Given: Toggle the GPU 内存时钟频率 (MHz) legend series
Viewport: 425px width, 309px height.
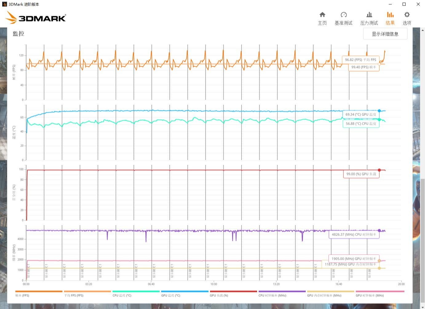Looking at the screenshot, I should pos(331,293).
